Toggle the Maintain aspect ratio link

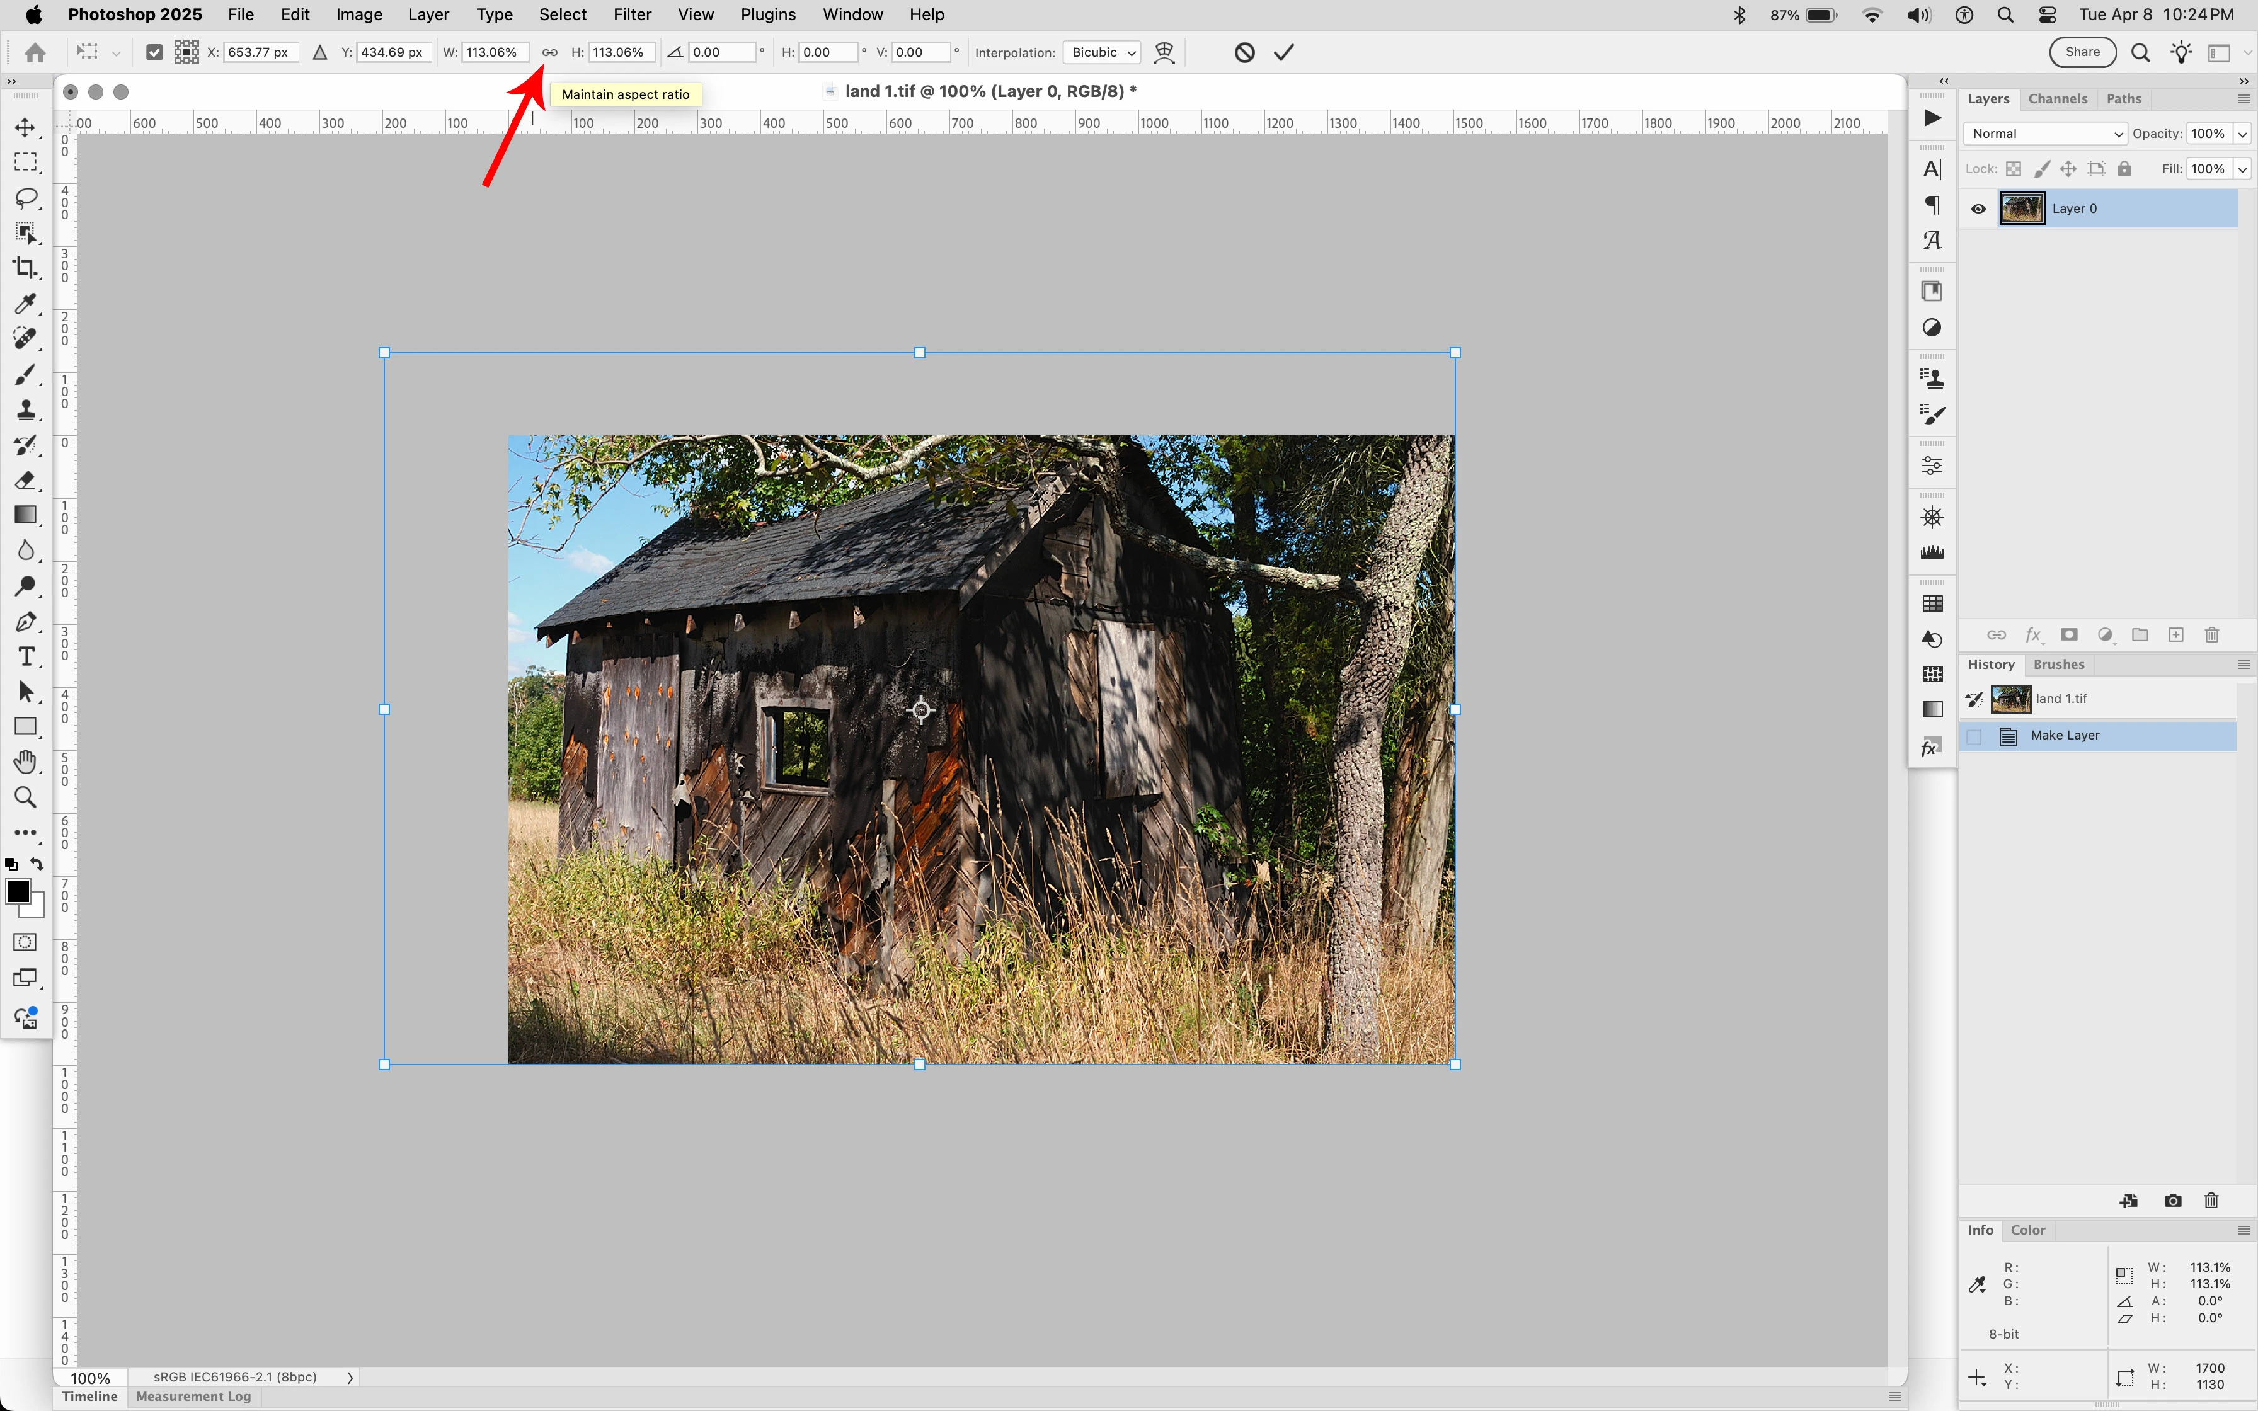(x=549, y=52)
